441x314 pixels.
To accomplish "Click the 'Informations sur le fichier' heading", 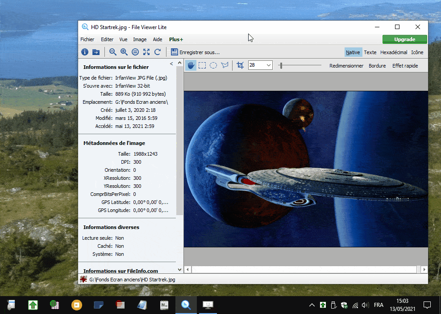I will coord(116,67).
